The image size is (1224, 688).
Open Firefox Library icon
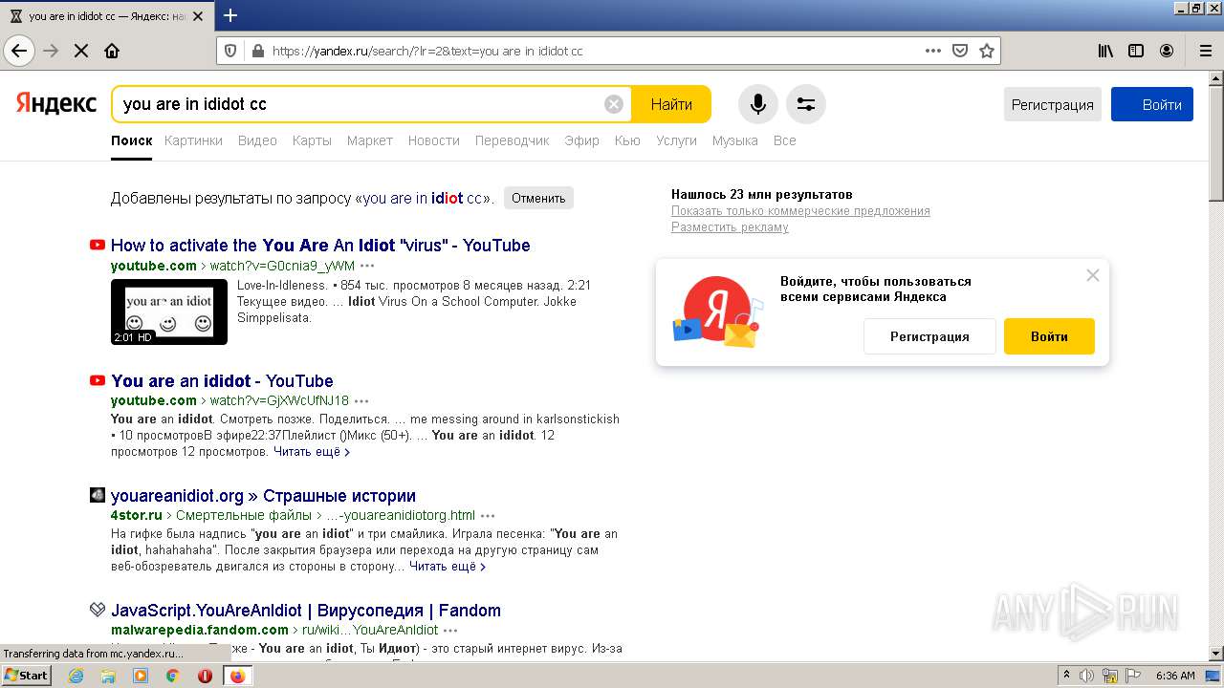[x=1105, y=51]
